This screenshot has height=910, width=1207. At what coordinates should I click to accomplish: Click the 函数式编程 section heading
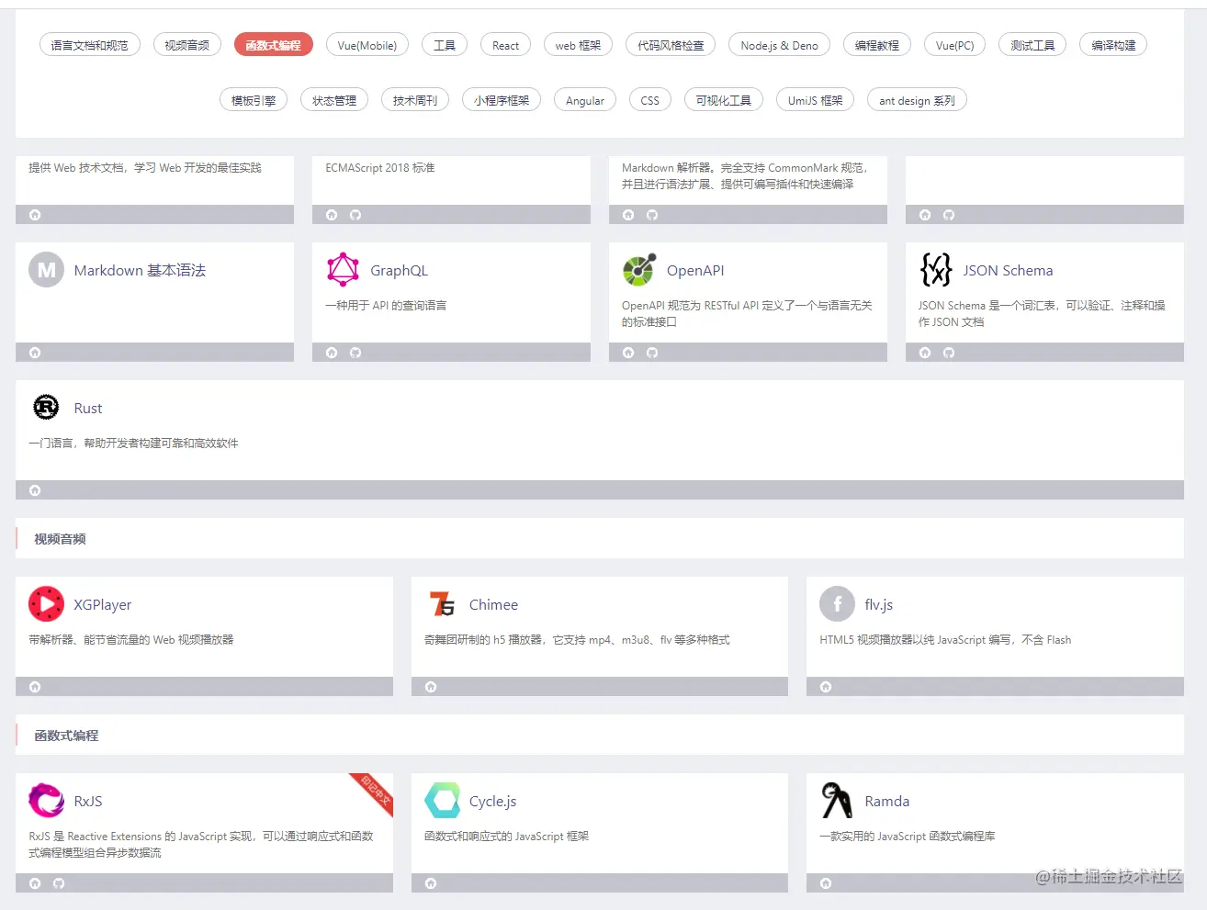(66, 736)
